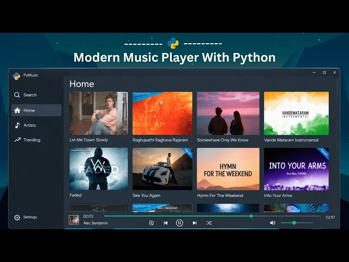Click the 'Vande Mataram Instrumental' title text
Image resolution: width=349 pixels, height=262 pixels.
point(291,140)
